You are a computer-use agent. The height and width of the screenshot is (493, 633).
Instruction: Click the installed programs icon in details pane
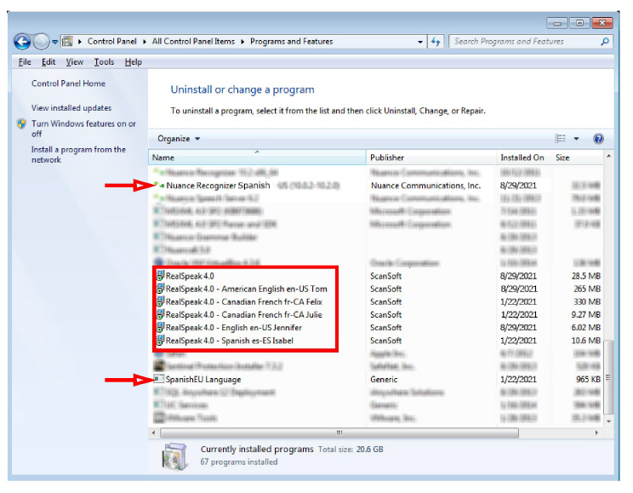tap(174, 456)
